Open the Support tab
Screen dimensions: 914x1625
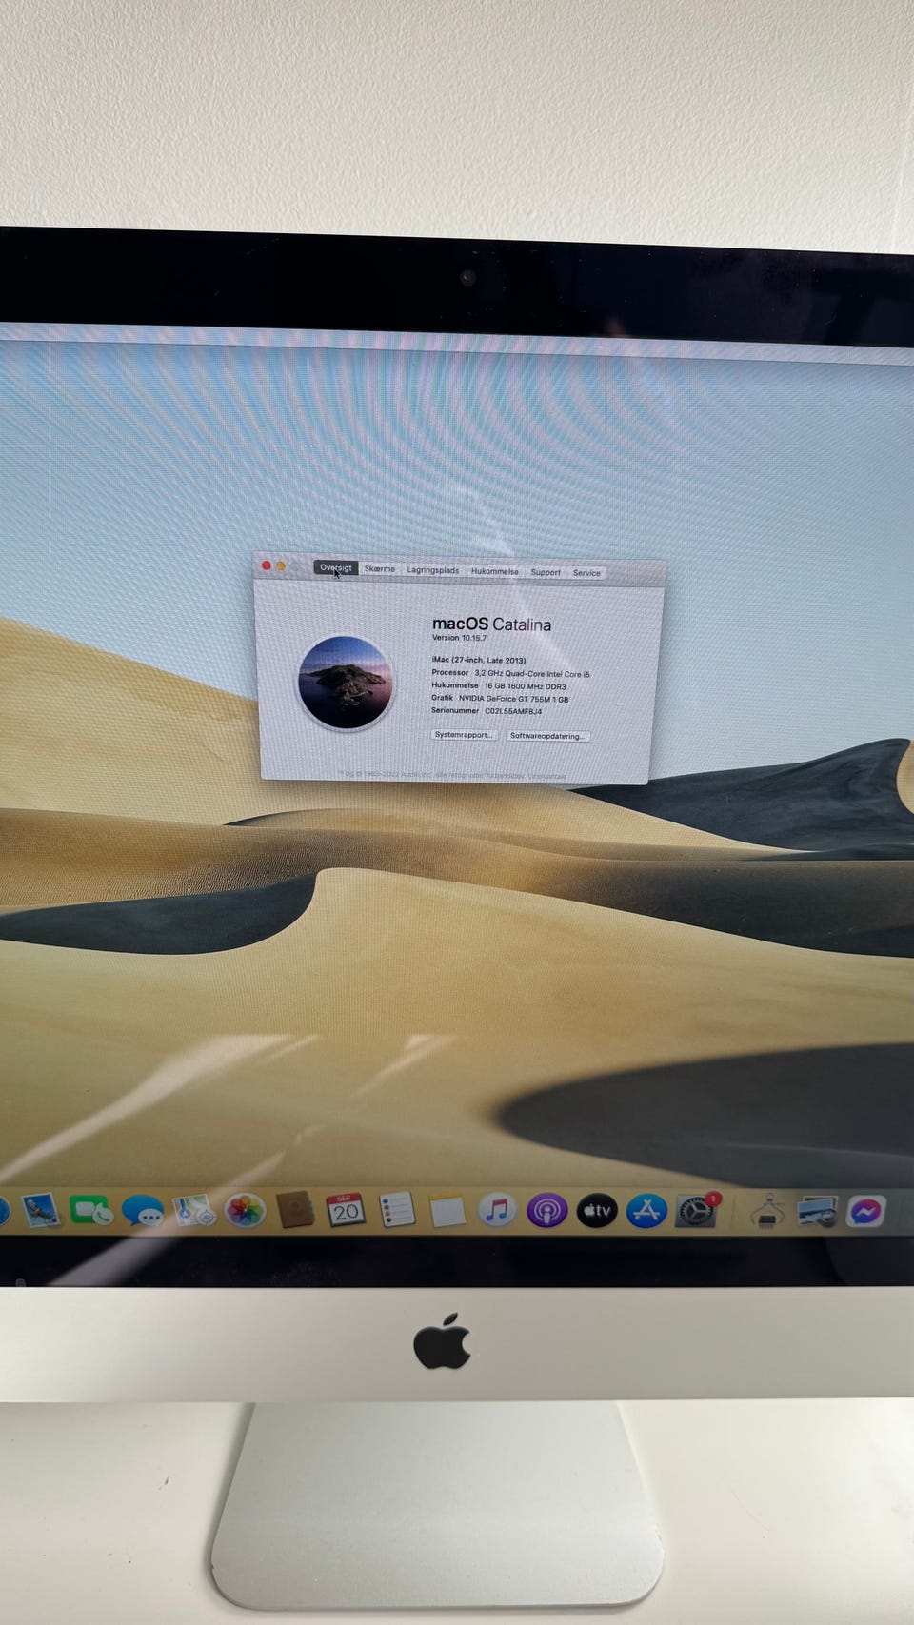click(546, 572)
